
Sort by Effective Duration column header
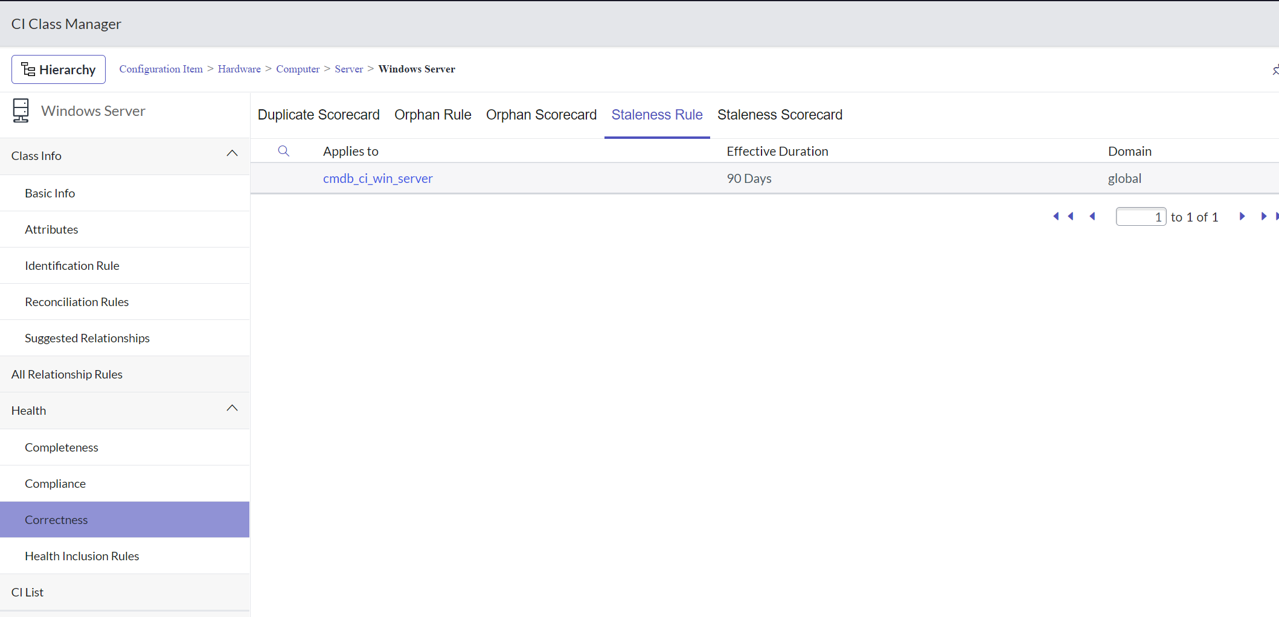[x=777, y=151]
